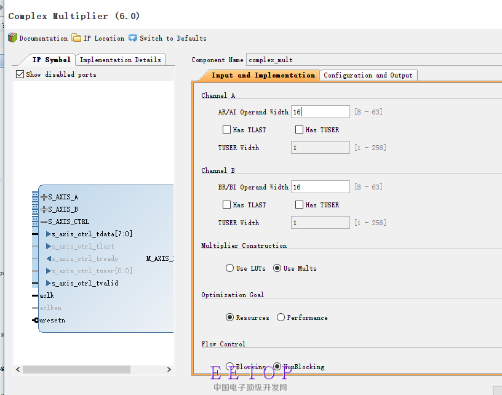Expand the S_AXIS_B interface

(44, 209)
